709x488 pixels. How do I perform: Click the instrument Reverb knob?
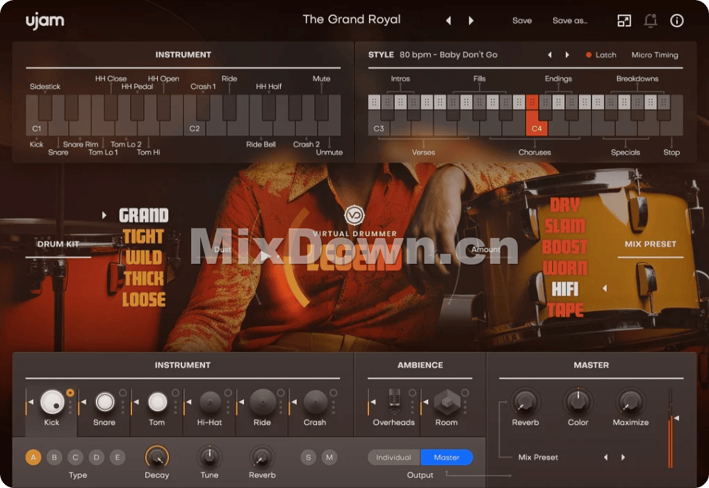pos(262,457)
